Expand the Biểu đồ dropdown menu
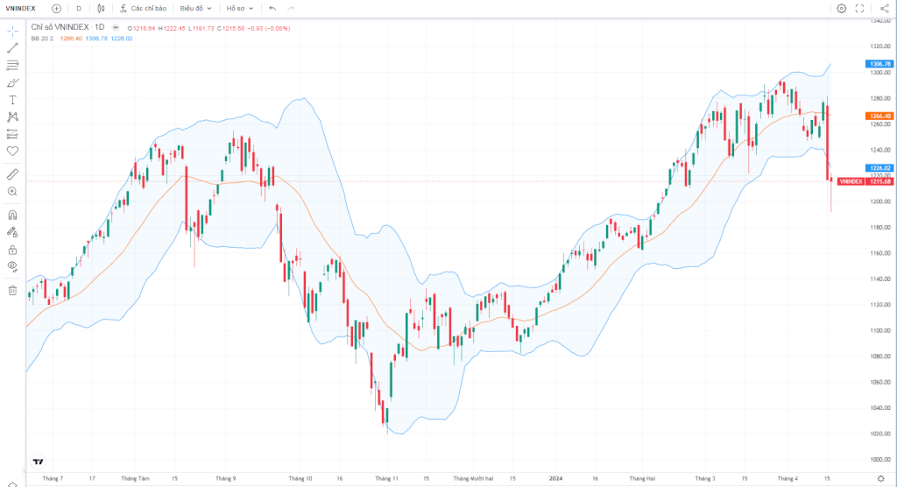The height and width of the screenshot is (487, 897). point(195,9)
